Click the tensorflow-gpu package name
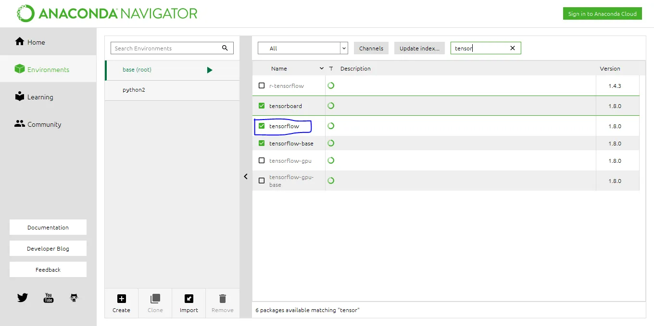The width and height of the screenshot is (654, 326). click(290, 161)
